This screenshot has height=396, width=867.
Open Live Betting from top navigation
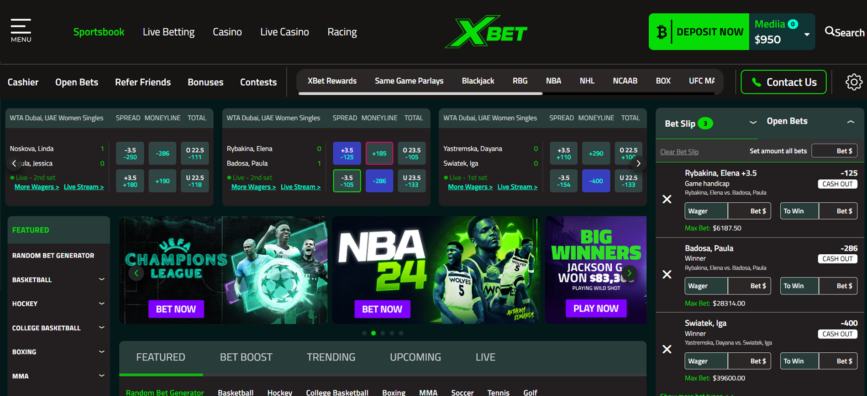pos(168,32)
